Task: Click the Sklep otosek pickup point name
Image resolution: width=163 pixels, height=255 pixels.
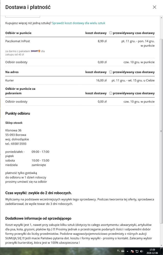Action: [14, 123]
